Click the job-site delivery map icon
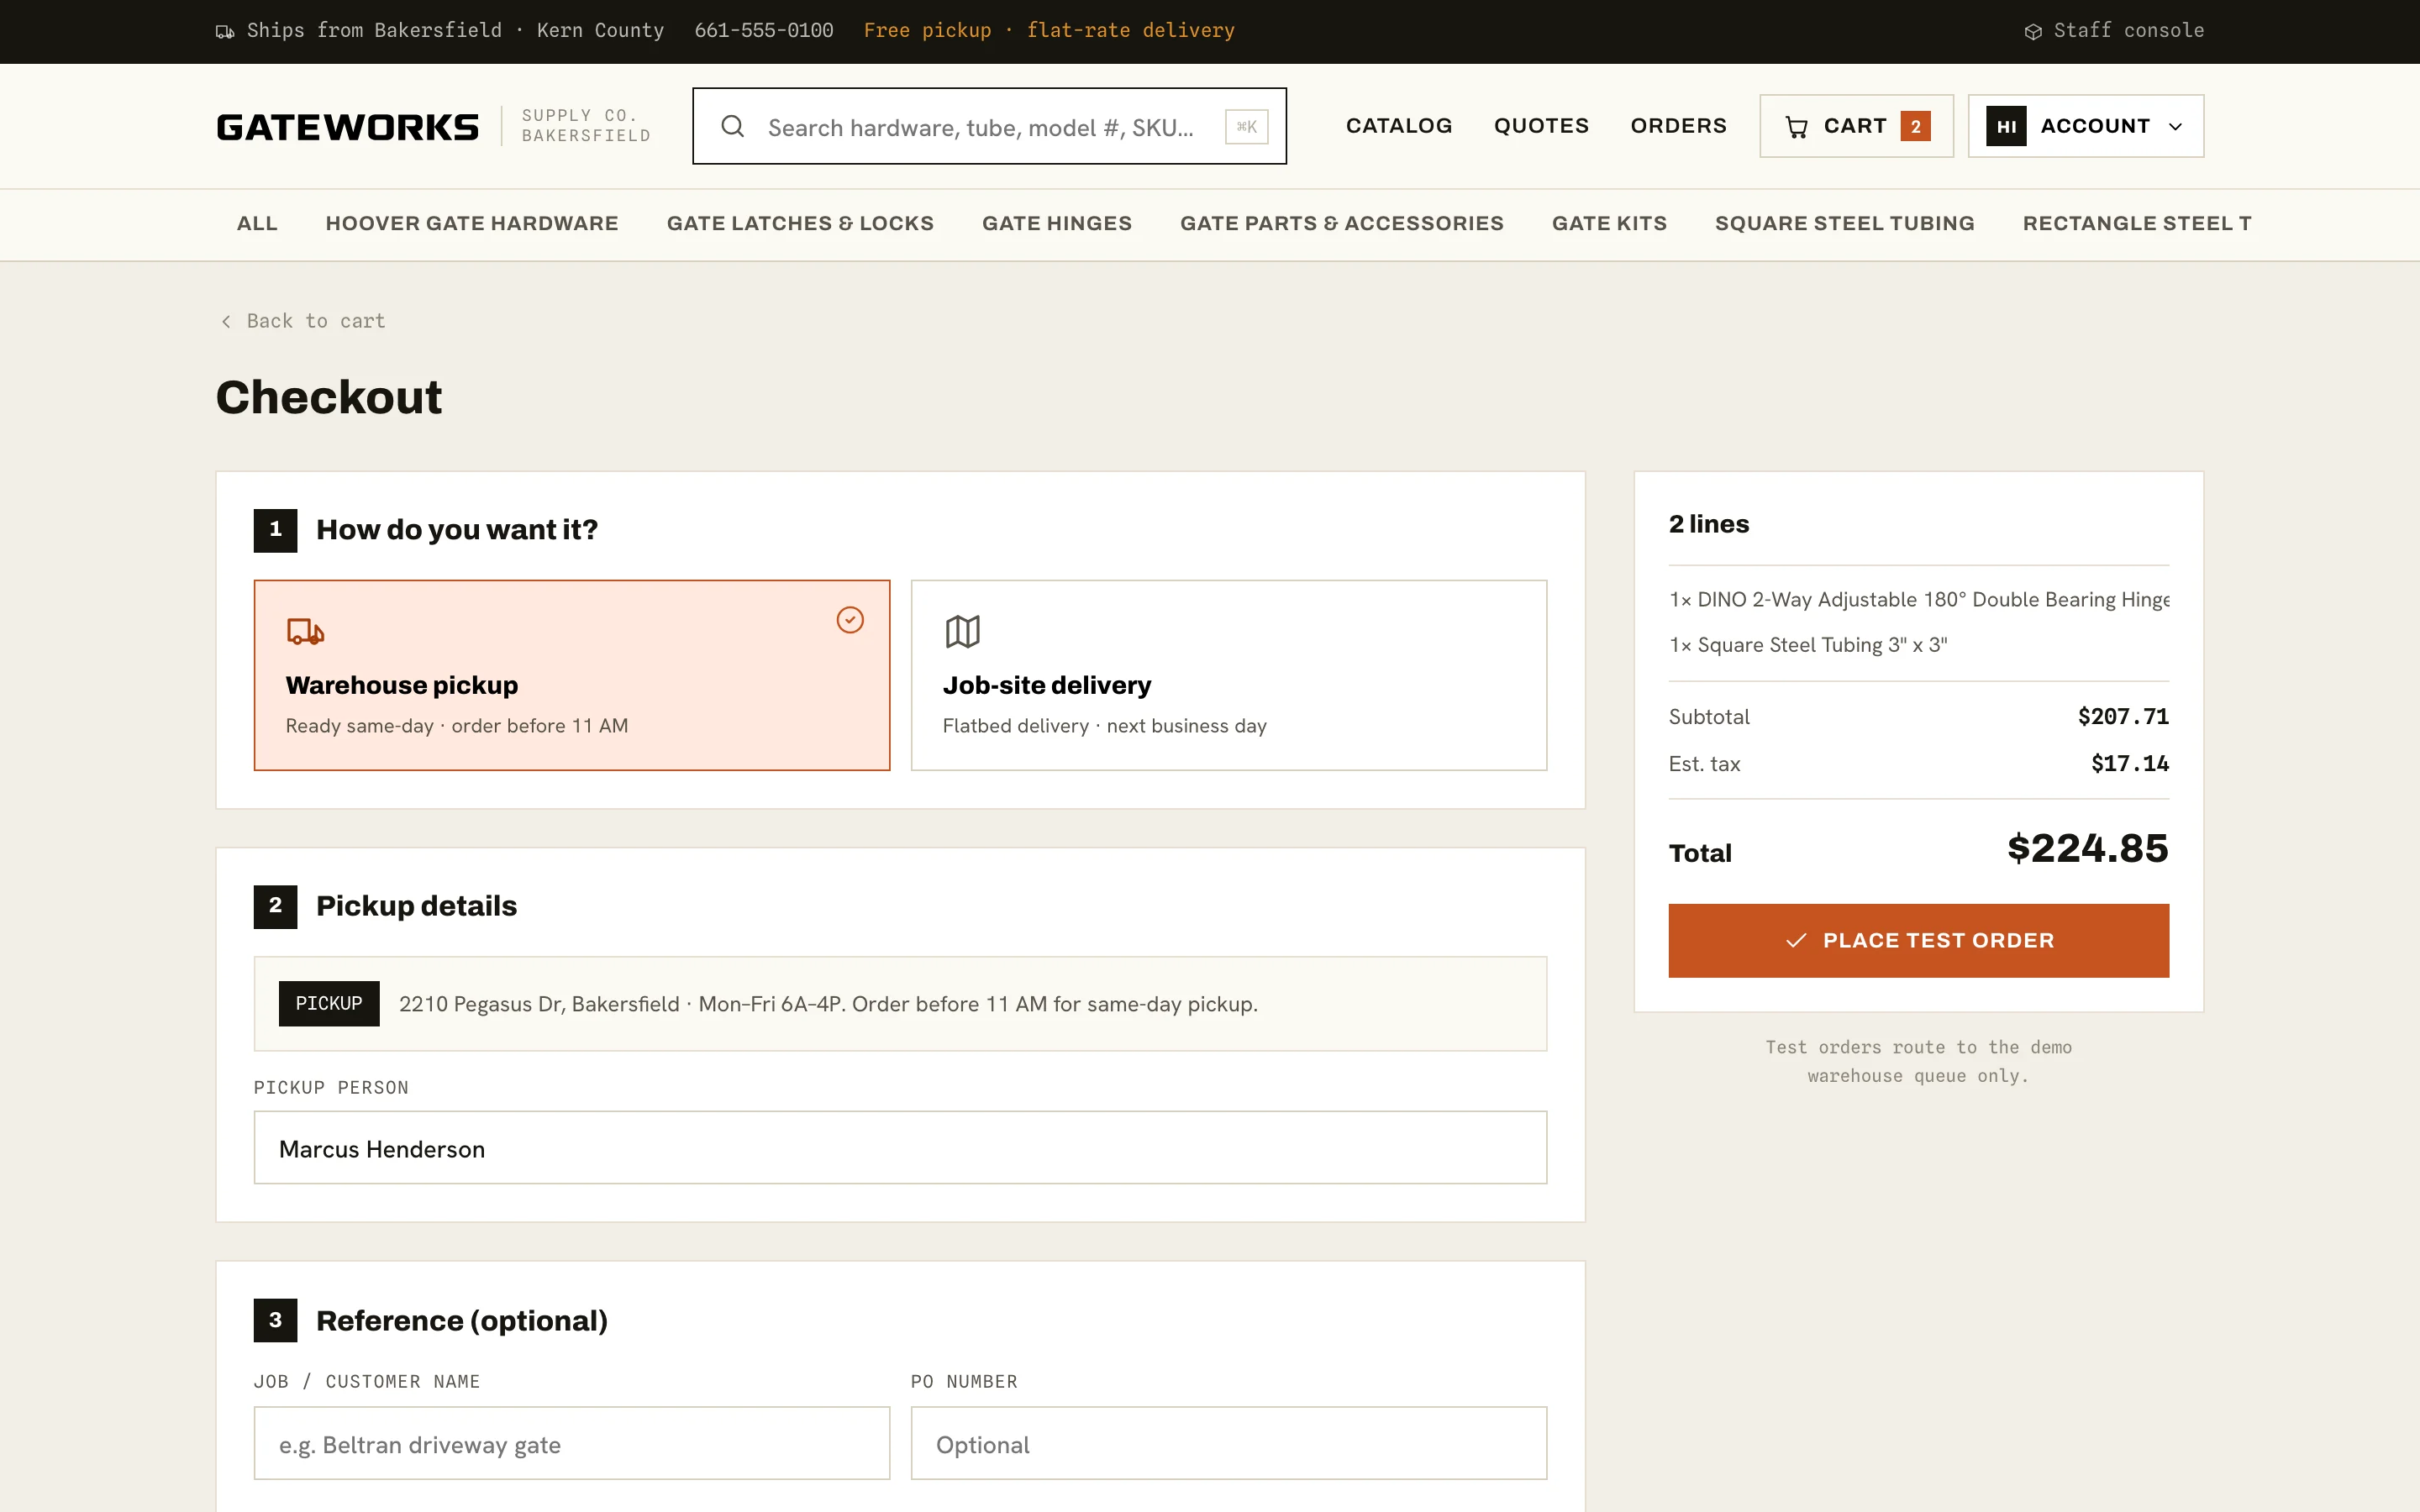Viewport: 2420px width, 1512px height. tap(963, 631)
